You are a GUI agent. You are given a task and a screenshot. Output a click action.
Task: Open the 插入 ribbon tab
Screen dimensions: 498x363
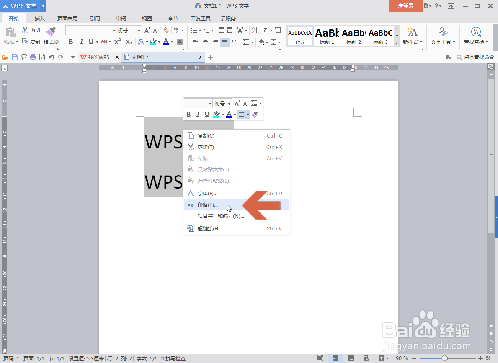point(40,19)
